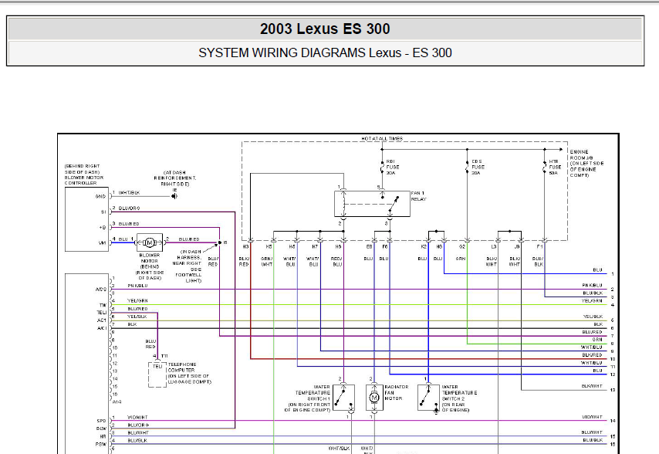Viewport: 659px width, 454px height.
Task: Click the A/CS terminal label
Action: 101,290
